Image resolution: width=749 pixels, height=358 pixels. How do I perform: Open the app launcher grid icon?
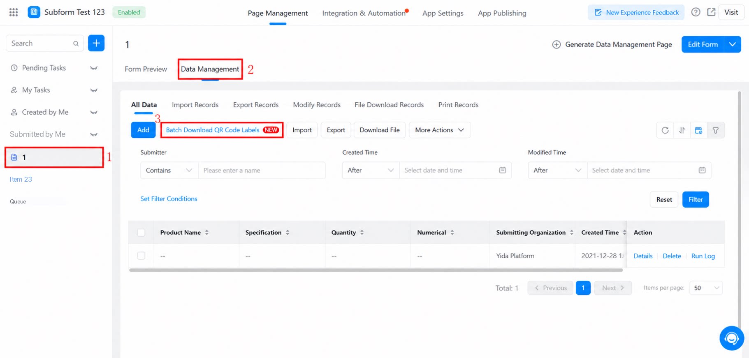(14, 12)
